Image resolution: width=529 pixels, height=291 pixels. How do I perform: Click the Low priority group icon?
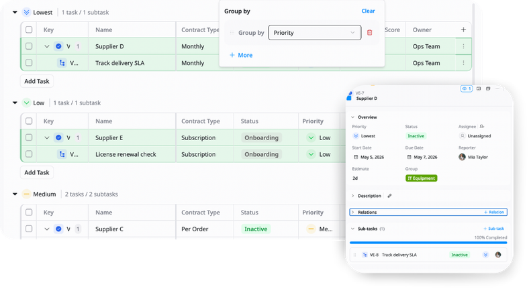tap(26, 103)
